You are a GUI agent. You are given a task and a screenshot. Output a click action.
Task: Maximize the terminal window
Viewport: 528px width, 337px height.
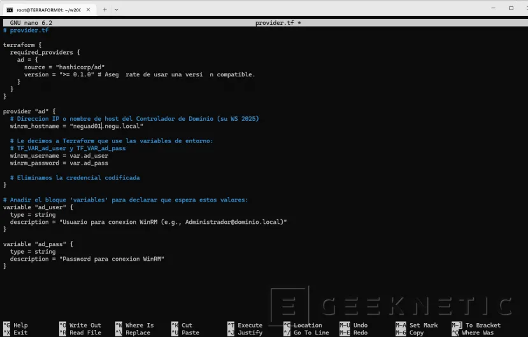tap(511, 8)
